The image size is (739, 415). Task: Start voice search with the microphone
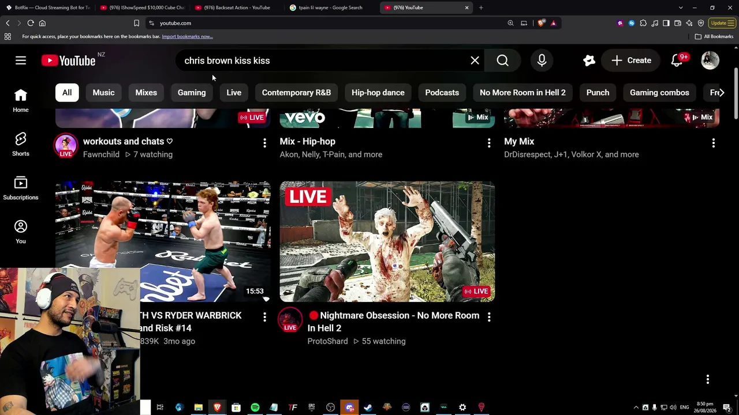click(542, 61)
